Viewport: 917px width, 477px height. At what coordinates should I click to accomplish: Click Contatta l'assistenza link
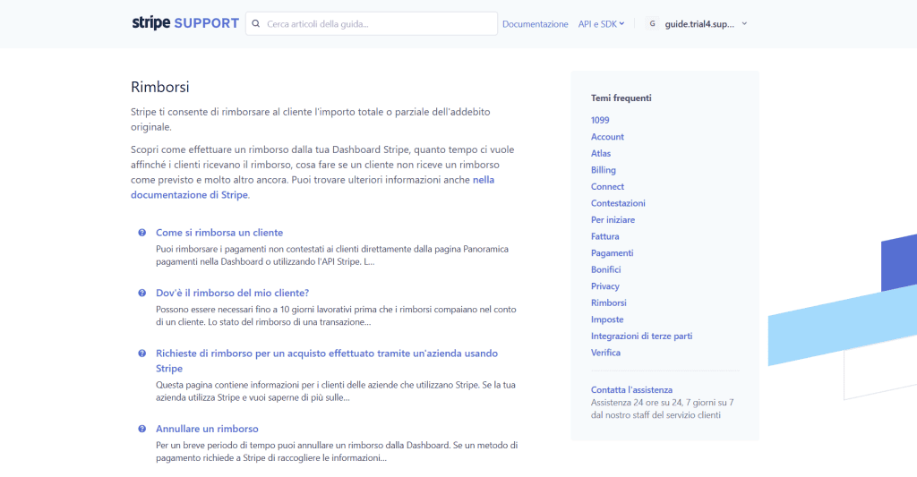[x=631, y=390]
